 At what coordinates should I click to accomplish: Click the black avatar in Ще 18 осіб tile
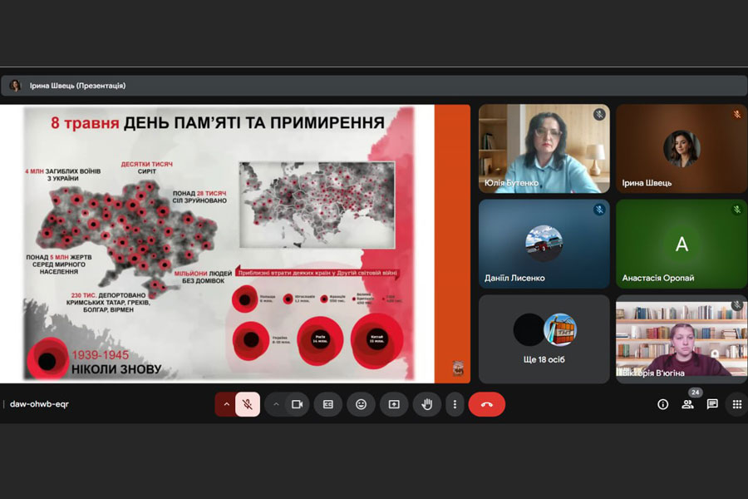click(529, 329)
